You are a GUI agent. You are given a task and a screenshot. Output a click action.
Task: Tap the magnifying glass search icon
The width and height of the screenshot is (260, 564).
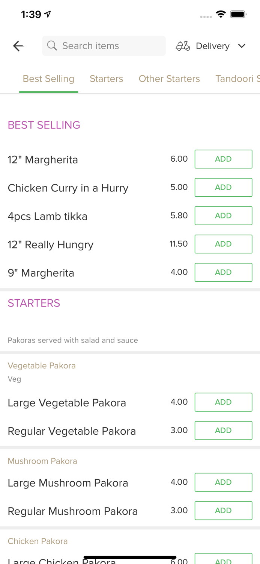(x=52, y=46)
